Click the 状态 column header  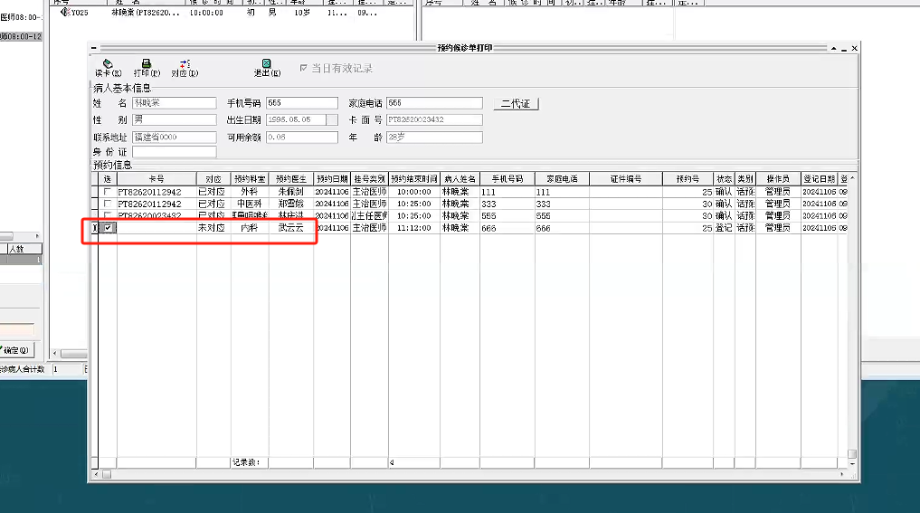(724, 179)
